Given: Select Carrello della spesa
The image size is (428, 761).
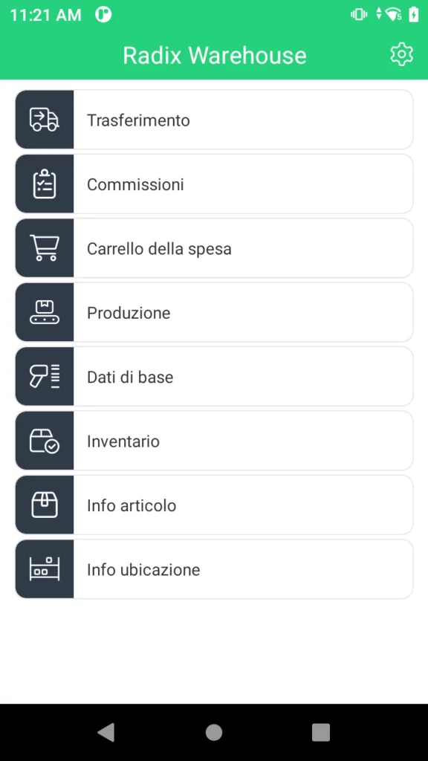Looking at the screenshot, I should [214, 248].
